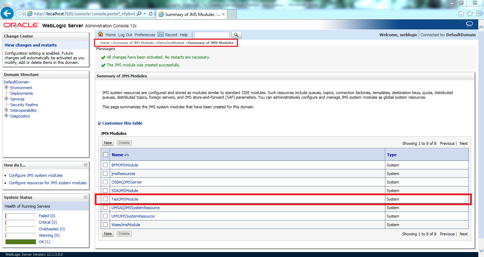Click the top New button

point(108,143)
